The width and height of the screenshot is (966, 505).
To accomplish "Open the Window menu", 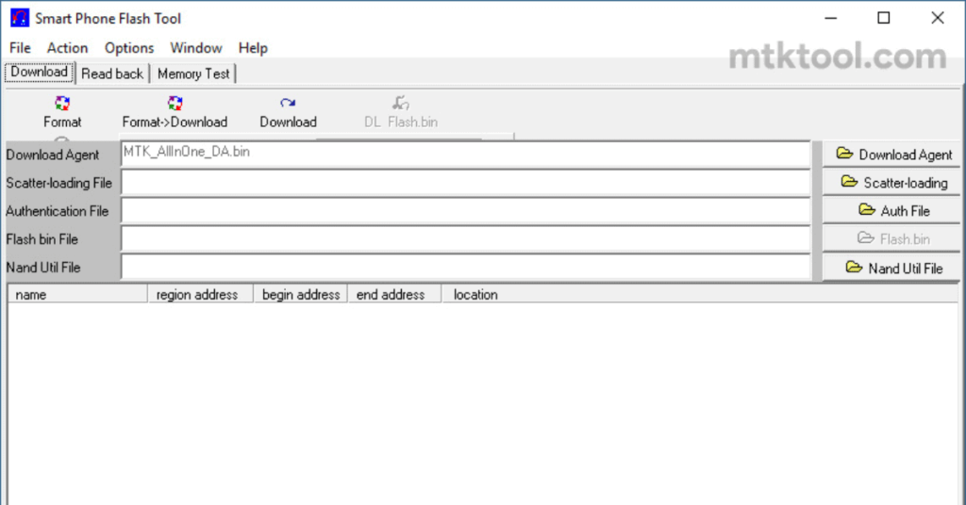I will [x=196, y=48].
